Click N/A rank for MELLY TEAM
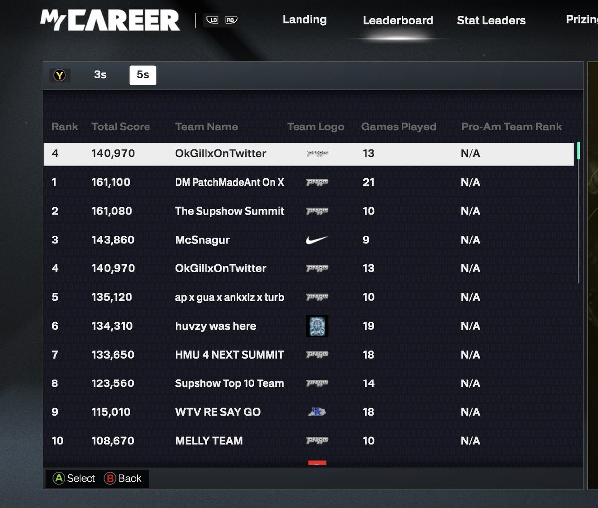This screenshot has width=598, height=508. [x=470, y=441]
